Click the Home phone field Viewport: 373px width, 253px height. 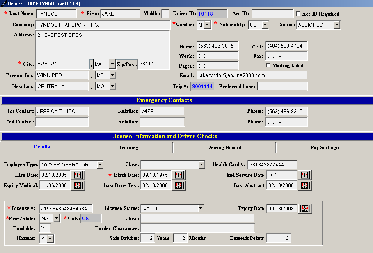coord(217,46)
